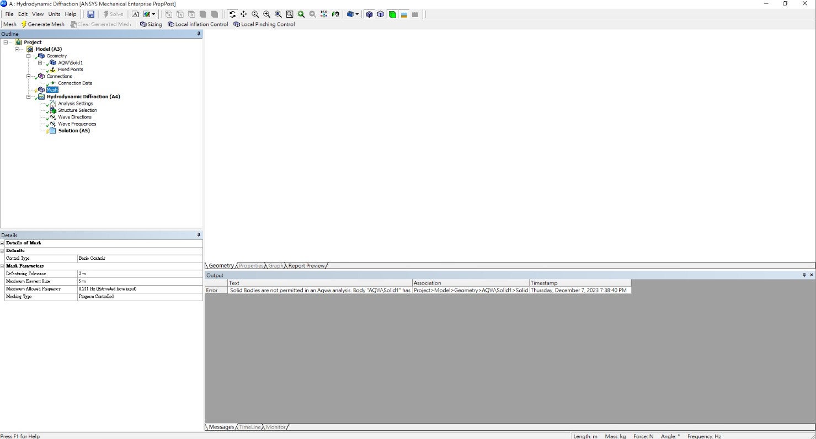816x439 pixels.
Task: Collapse the Hydrodynamic Diffraction (A4) node
Action: click(x=29, y=97)
